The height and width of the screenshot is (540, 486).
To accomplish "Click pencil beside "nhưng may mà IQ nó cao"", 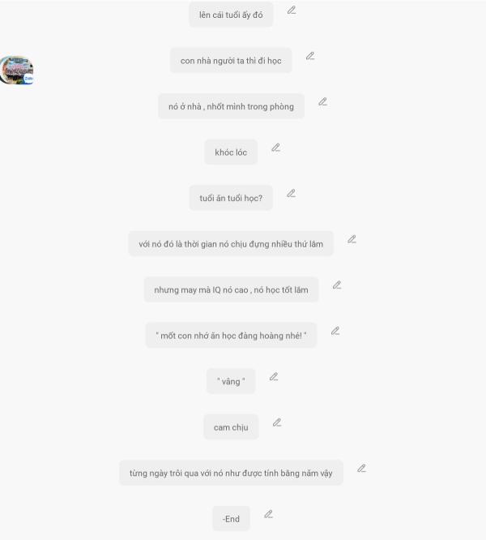I will [337, 285].
